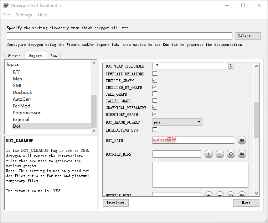Select XML topic
Image resolution: width=268 pixels, height=223 pixels.
pyautogui.click(x=17, y=86)
